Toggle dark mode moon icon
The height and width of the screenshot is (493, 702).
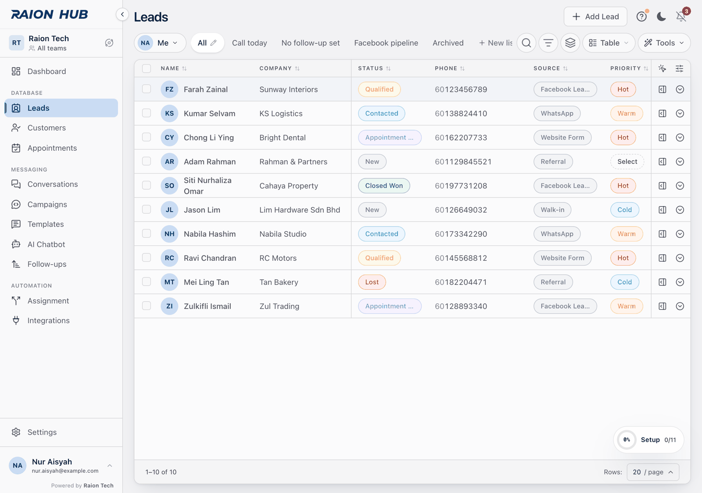(661, 17)
